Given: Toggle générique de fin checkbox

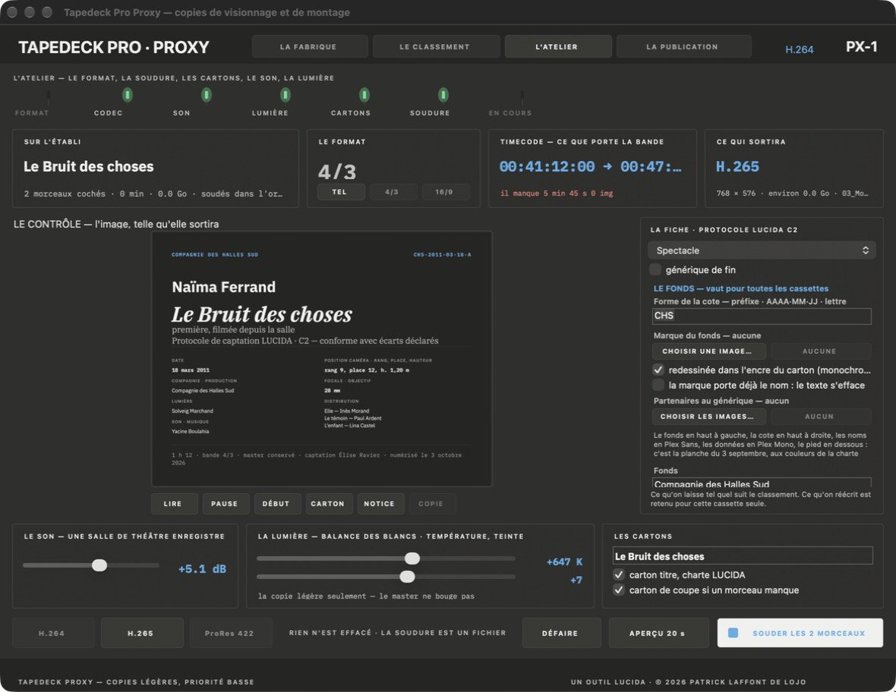Looking at the screenshot, I should point(655,269).
